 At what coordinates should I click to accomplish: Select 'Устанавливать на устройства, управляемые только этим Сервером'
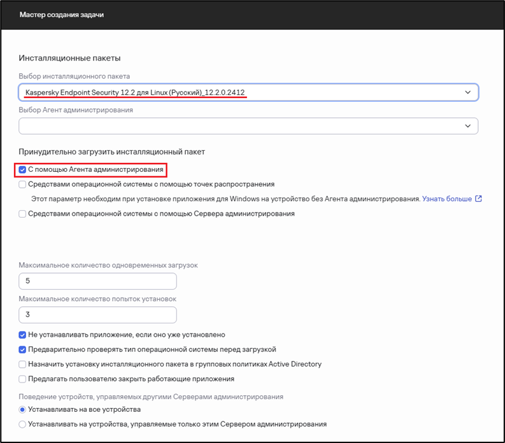(22, 425)
